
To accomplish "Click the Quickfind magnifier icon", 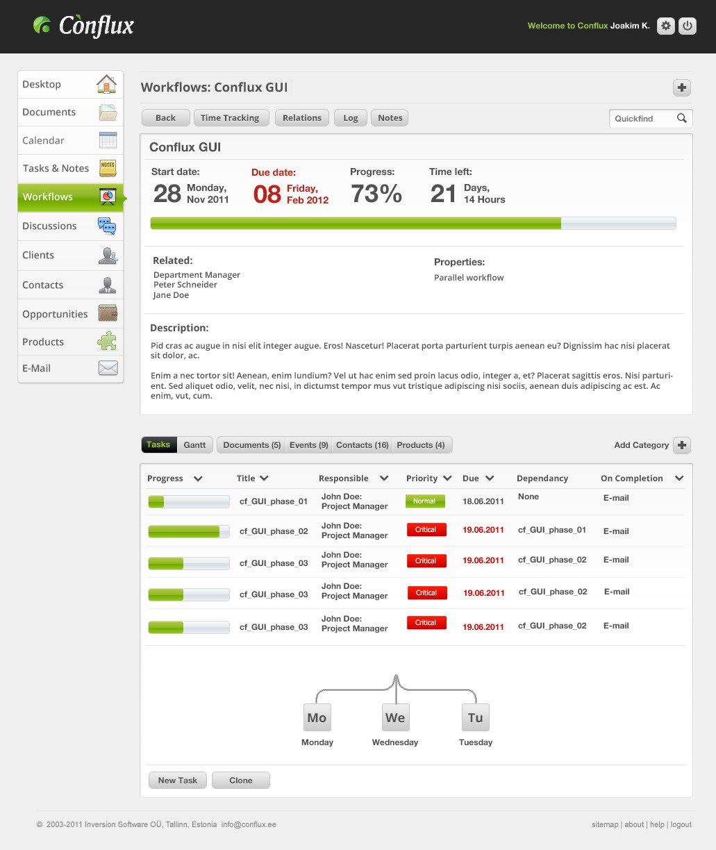I will point(682,118).
